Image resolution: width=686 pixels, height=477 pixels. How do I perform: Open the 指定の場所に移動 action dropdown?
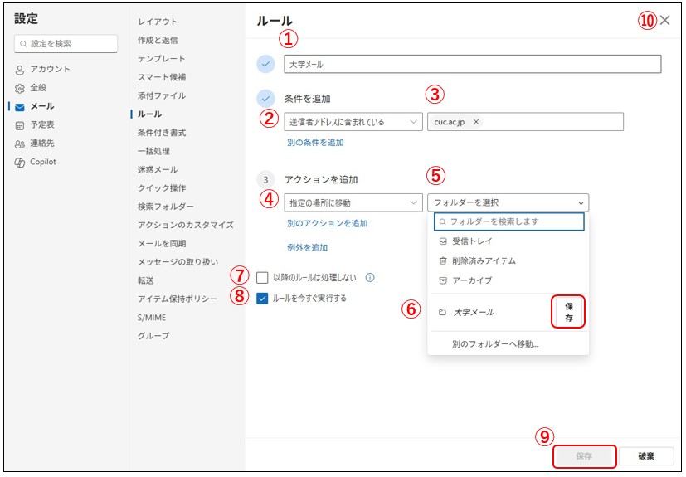click(x=353, y=202)
